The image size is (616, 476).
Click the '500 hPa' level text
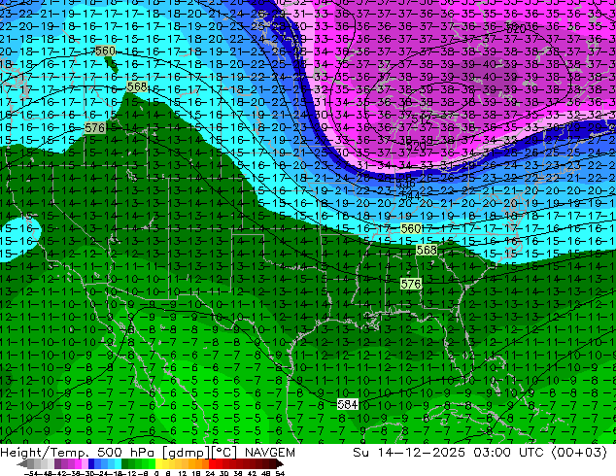click(127, 453)
